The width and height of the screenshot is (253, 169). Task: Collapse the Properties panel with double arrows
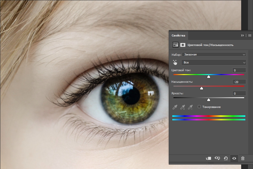pyautogui.click(x=242, y=36)
